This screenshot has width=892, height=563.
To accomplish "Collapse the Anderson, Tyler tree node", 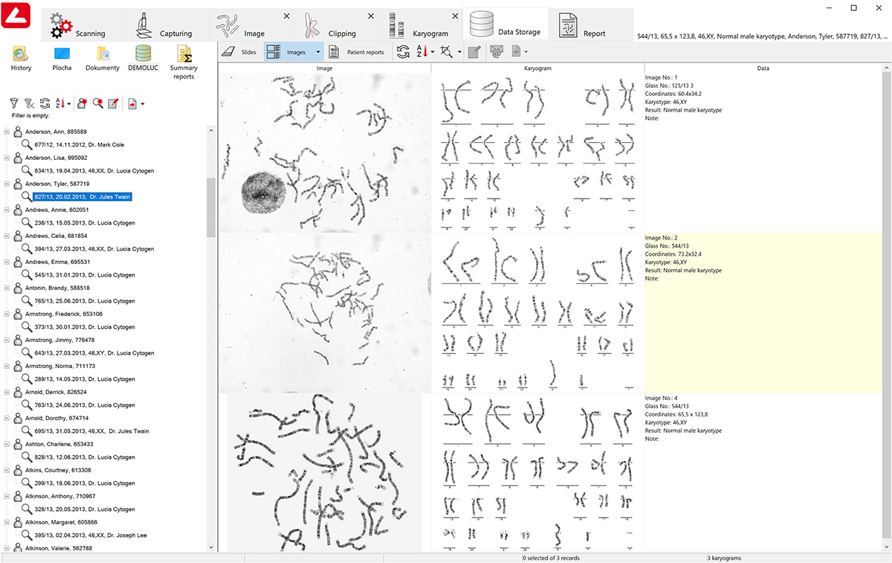I will coord(7,184).
